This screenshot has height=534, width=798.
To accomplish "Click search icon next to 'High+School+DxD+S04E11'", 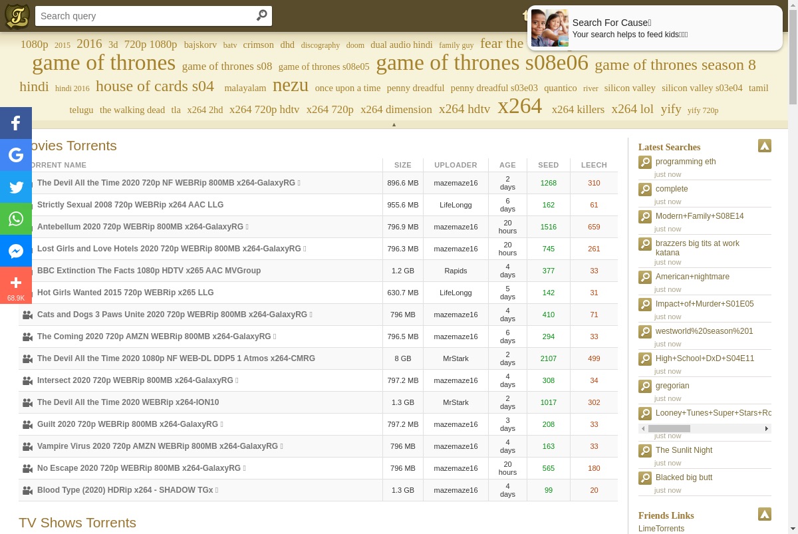I will (645, 359).
